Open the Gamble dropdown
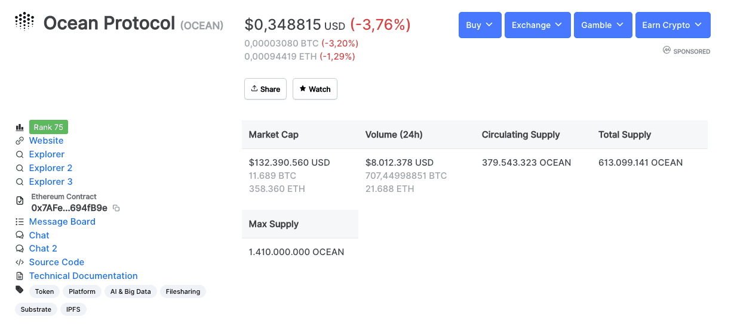The width and height of the screenshot is (731, 329). (603, 25)
